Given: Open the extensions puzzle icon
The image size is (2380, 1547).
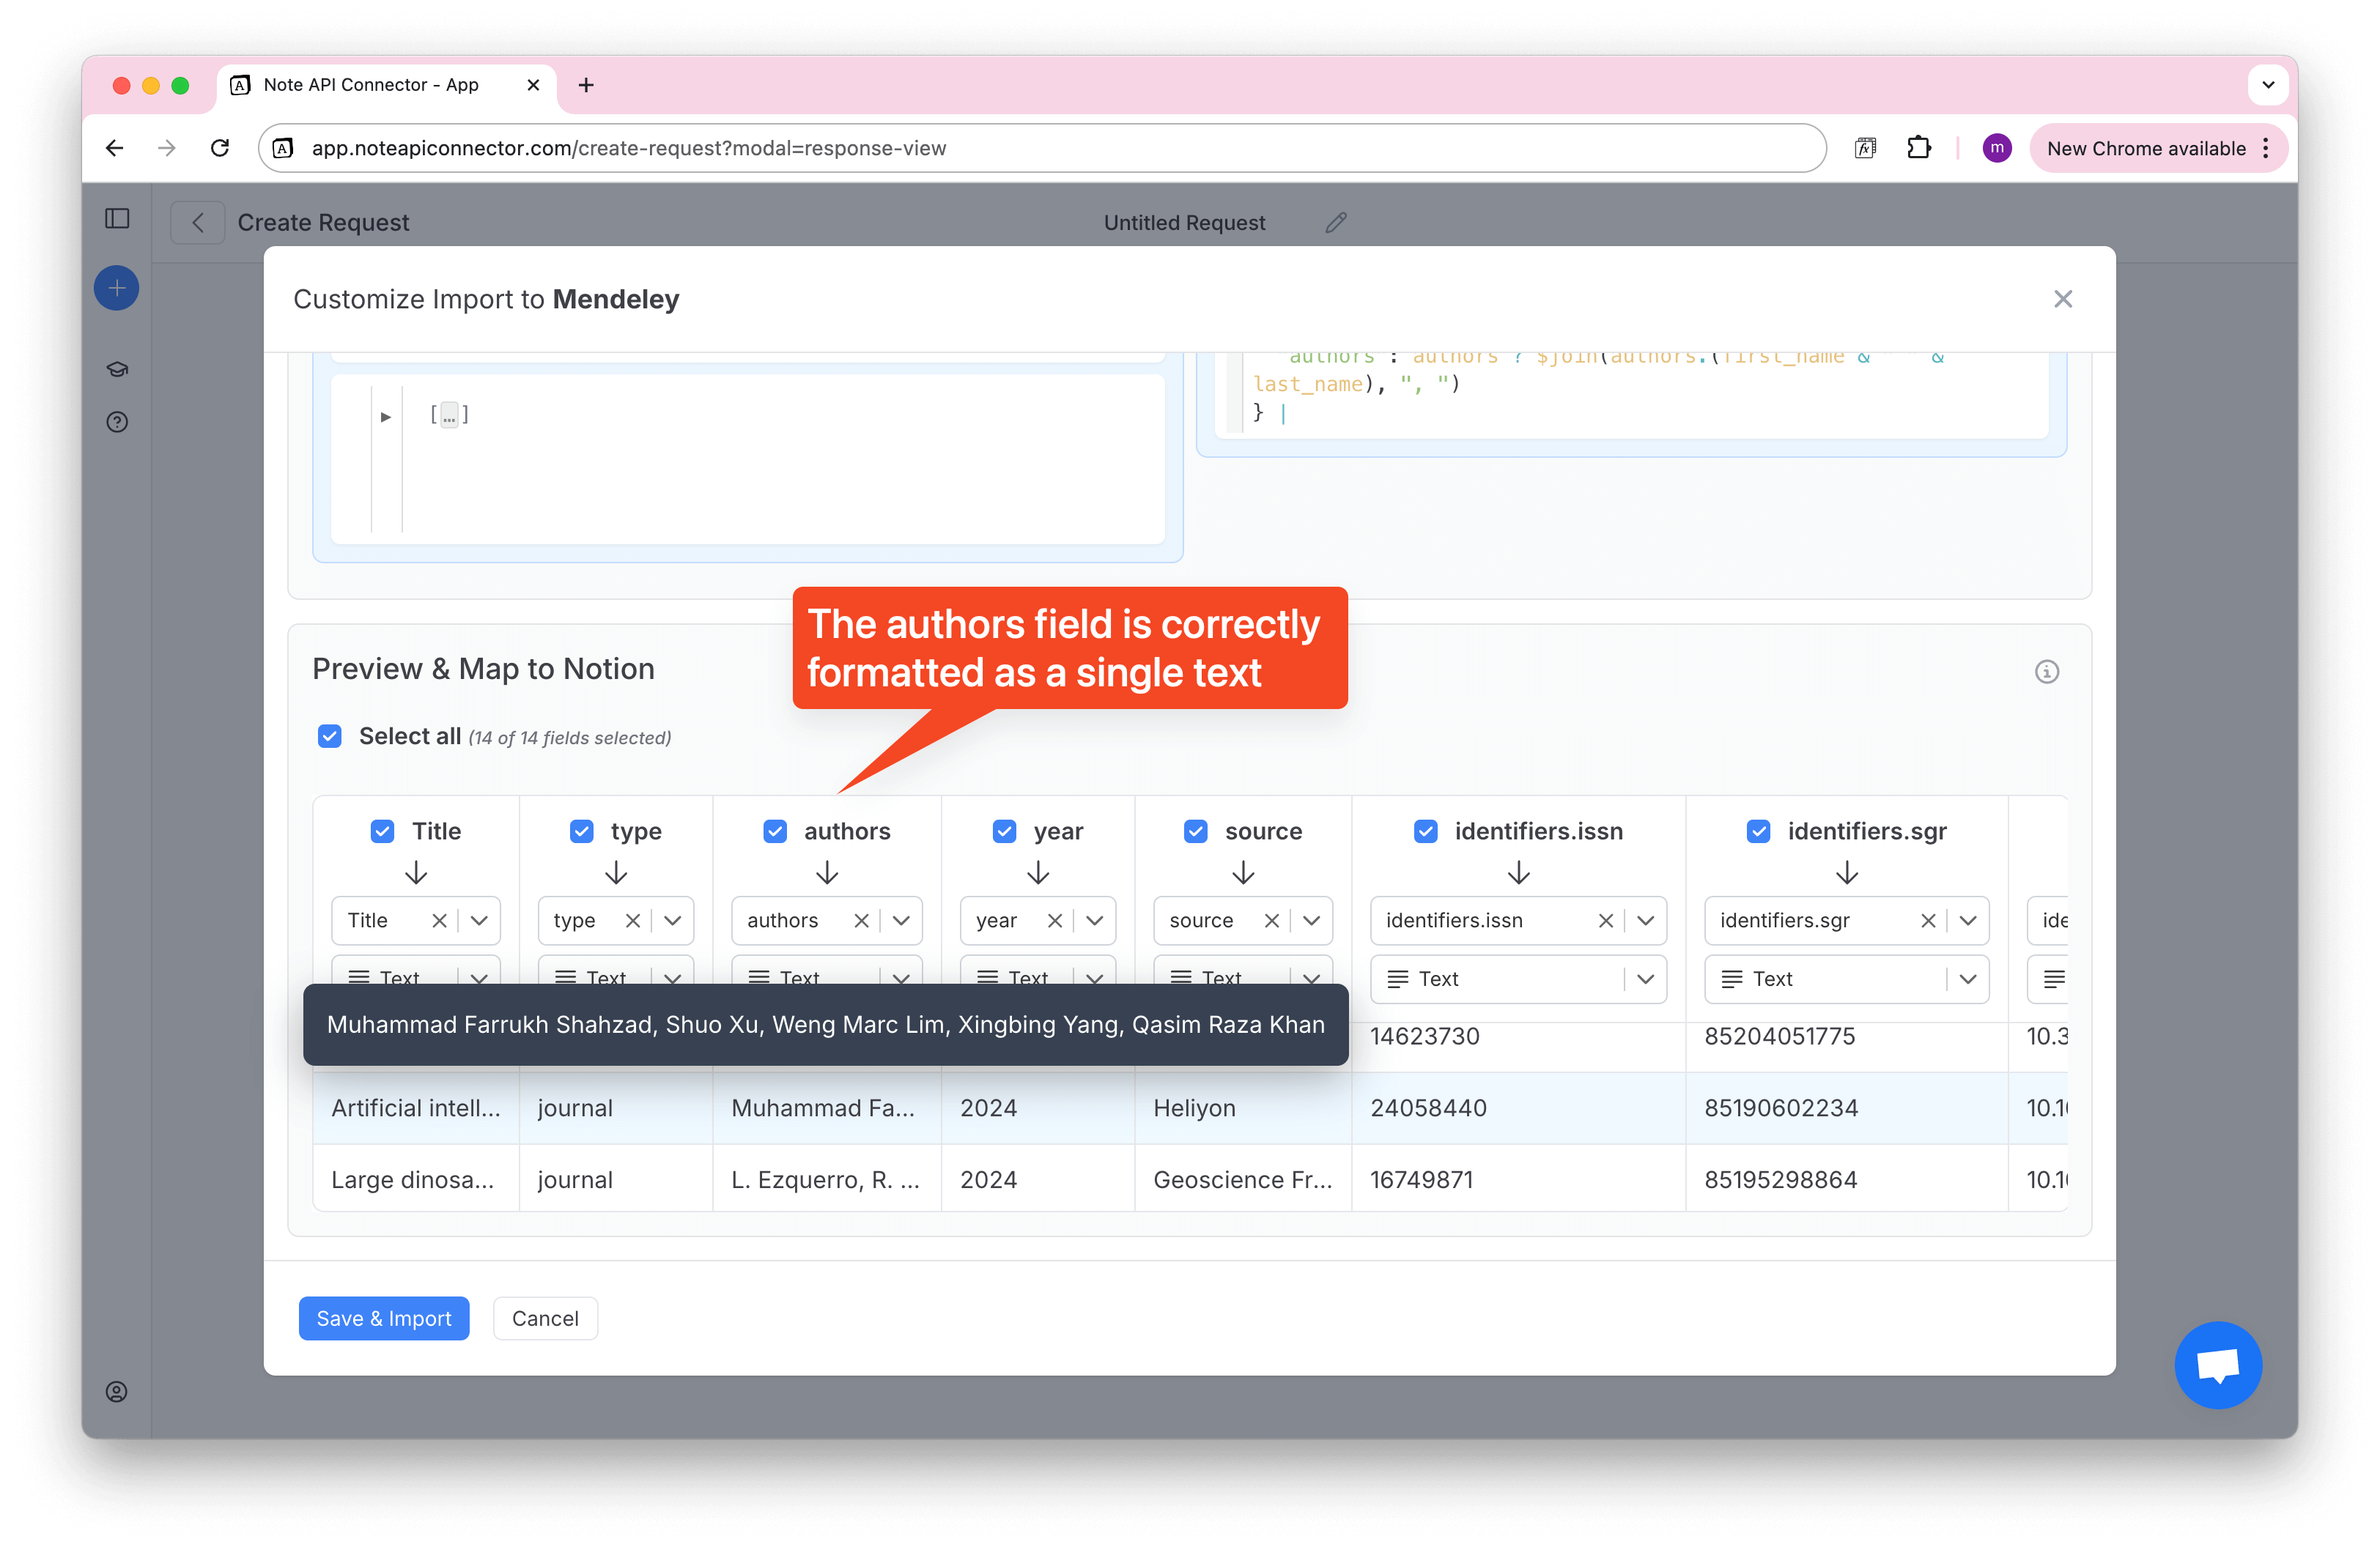Looking at the screenshot, I should [1918, 148].
